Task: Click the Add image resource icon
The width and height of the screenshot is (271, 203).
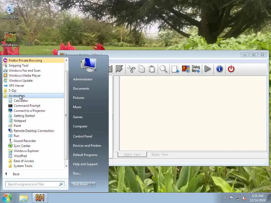Action: (186, 69)
